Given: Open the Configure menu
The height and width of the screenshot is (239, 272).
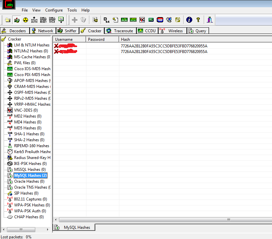Looking at the screenshot, I should point(54,10).
